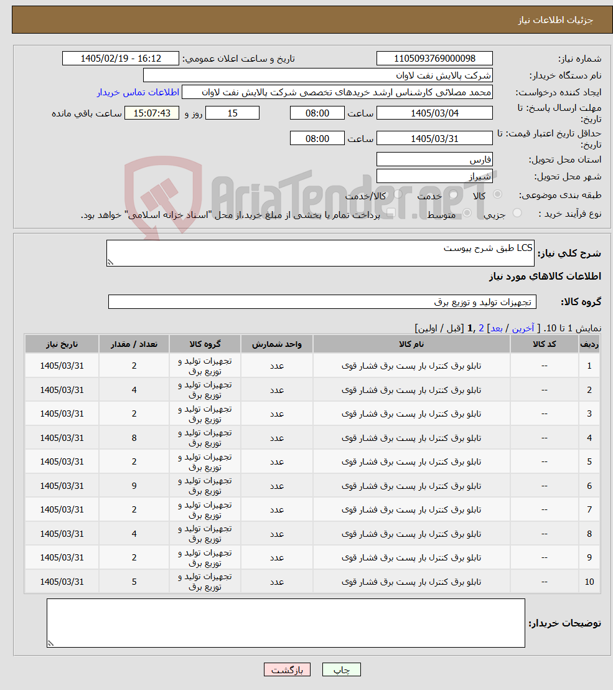
Task: Click the page title جزئیات اطلاعات نیاز
Action: pos(555,21)
